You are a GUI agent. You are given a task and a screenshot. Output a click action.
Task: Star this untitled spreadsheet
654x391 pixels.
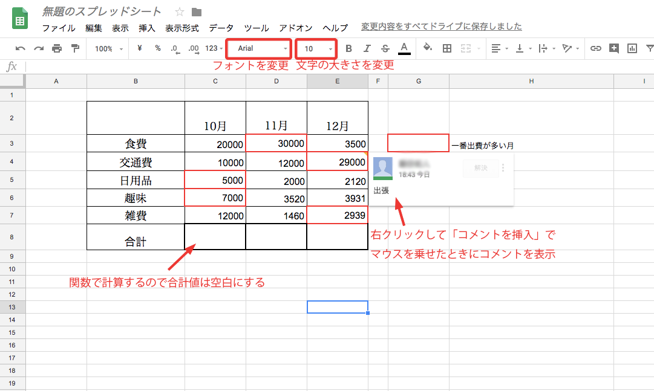(x=179, y=12)
